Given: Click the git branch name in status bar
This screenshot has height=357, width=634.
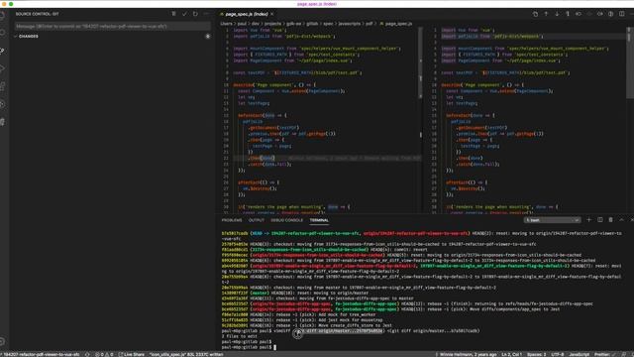Looking at the screenshot, I should point(41,354).
